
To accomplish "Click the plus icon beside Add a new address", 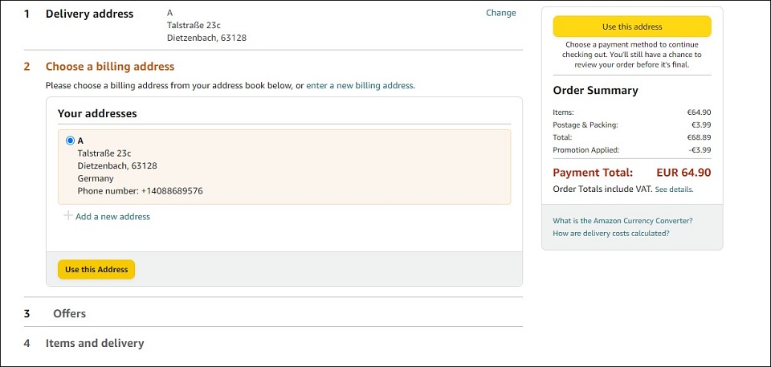I will click(68, 216).
